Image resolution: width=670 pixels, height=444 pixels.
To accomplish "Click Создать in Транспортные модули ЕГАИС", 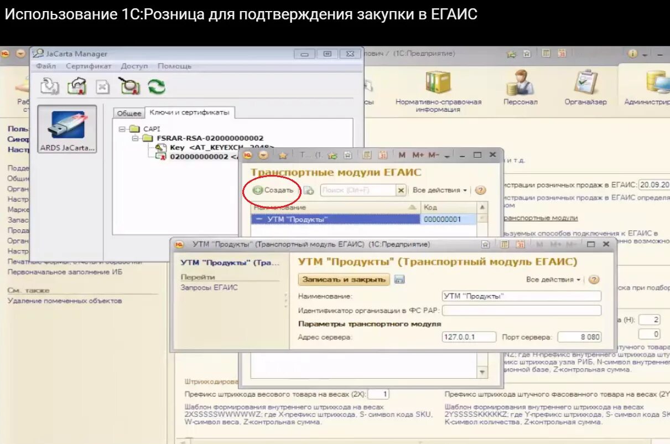I will click(x=273, y=190).
